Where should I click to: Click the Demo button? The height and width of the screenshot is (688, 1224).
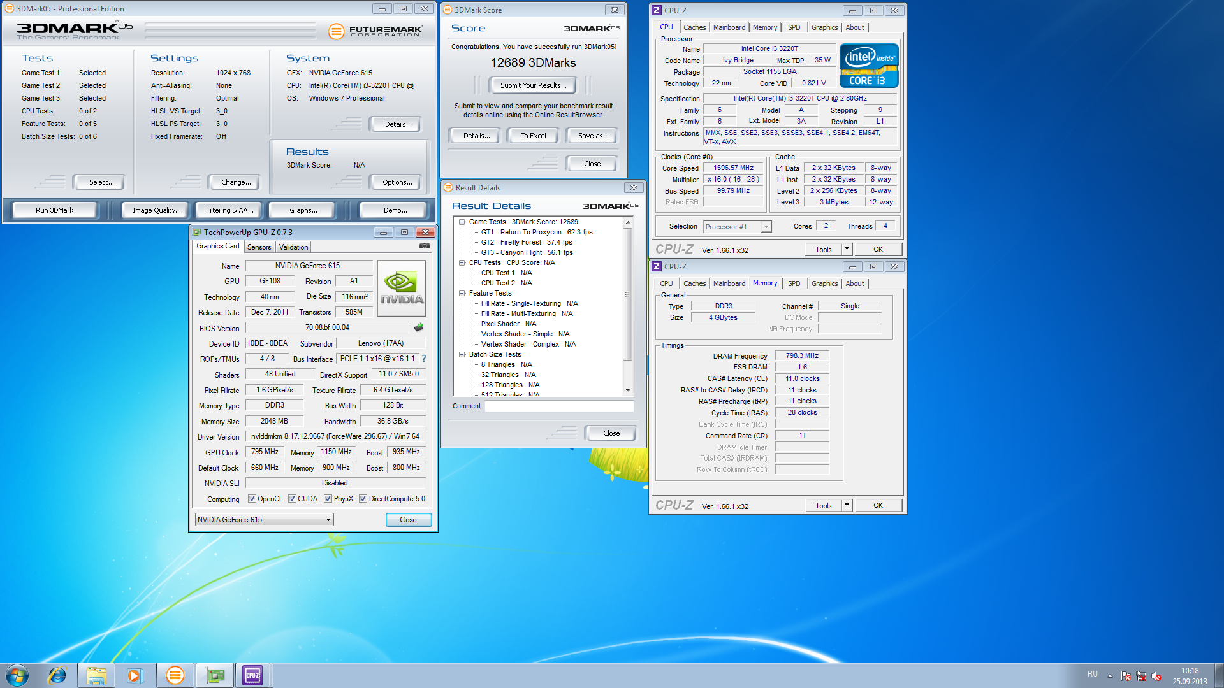pos(395,210)
